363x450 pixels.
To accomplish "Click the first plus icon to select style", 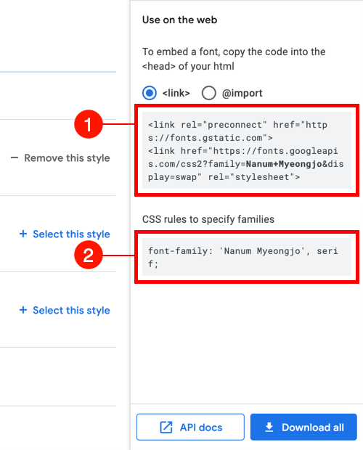I will [x=23, y=234].
